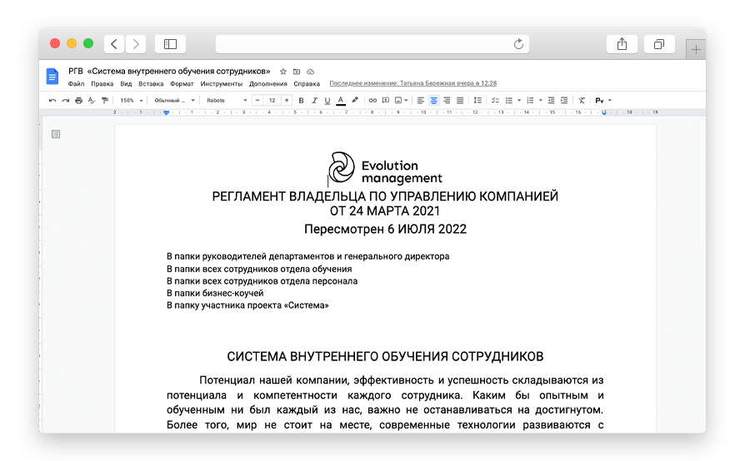745x461 pixels.
Task: Align text to the right
Action: tap(447, 101)
